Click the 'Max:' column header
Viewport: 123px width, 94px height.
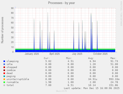(x=113, y=58)
